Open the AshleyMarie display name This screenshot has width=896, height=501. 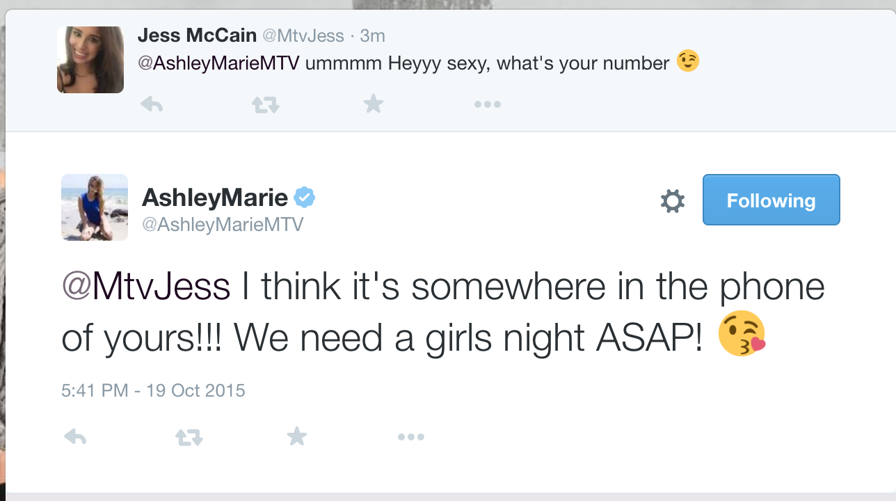tap(215, 198)
